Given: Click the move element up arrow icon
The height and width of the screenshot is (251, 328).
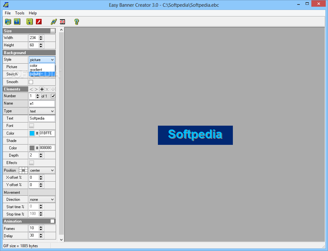Looking at the screenshot, I should pos(53,89).
